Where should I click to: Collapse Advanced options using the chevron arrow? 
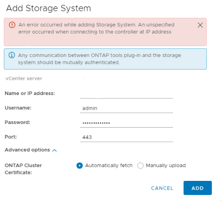(55, 150)
